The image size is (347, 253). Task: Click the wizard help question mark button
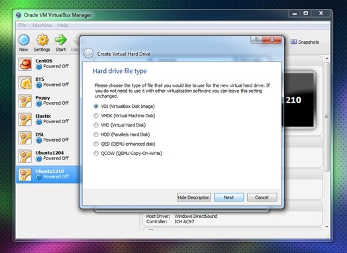[256, 40]
